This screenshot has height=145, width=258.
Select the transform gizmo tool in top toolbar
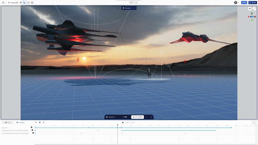[24, 3]
